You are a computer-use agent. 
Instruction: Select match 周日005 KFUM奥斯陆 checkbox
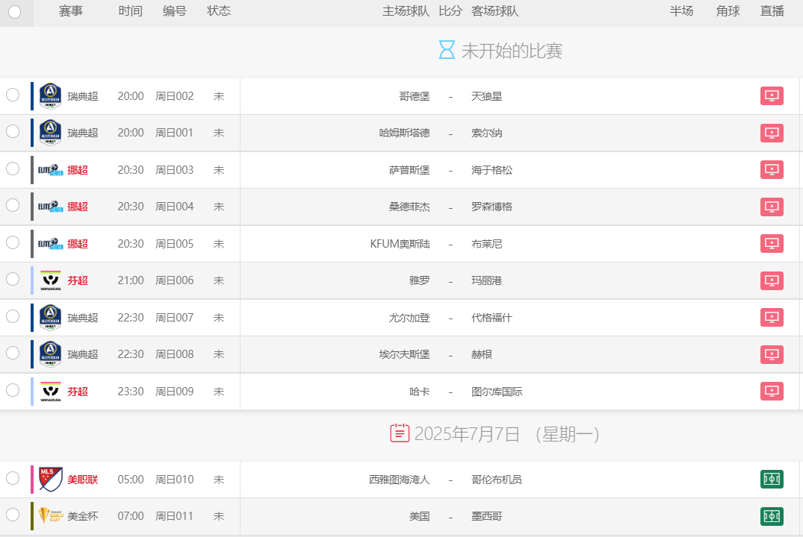pos(13,242)
